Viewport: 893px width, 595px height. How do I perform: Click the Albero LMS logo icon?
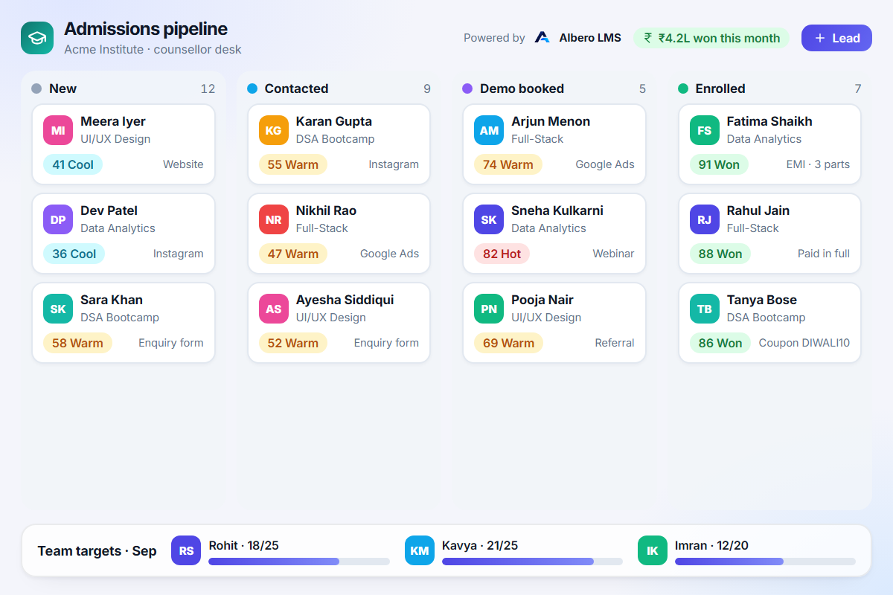(542, 38)
